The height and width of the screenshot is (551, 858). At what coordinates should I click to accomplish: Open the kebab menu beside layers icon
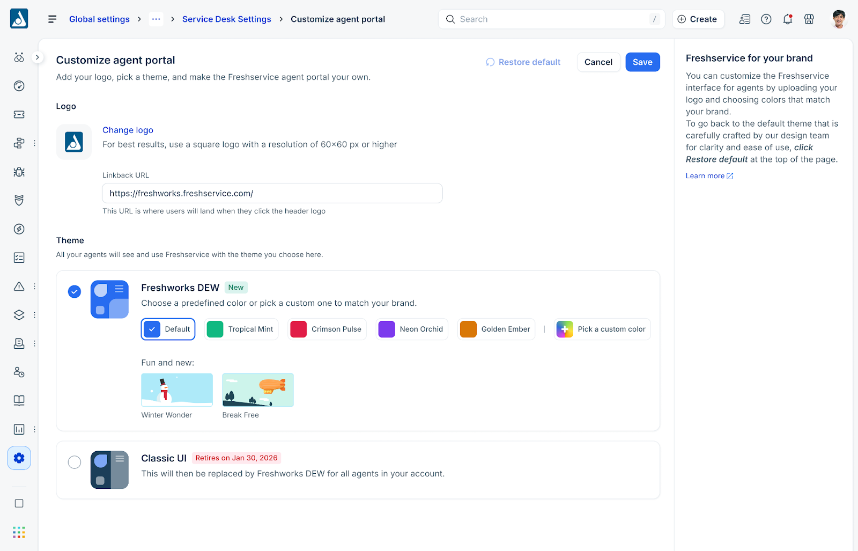point(34,315)
